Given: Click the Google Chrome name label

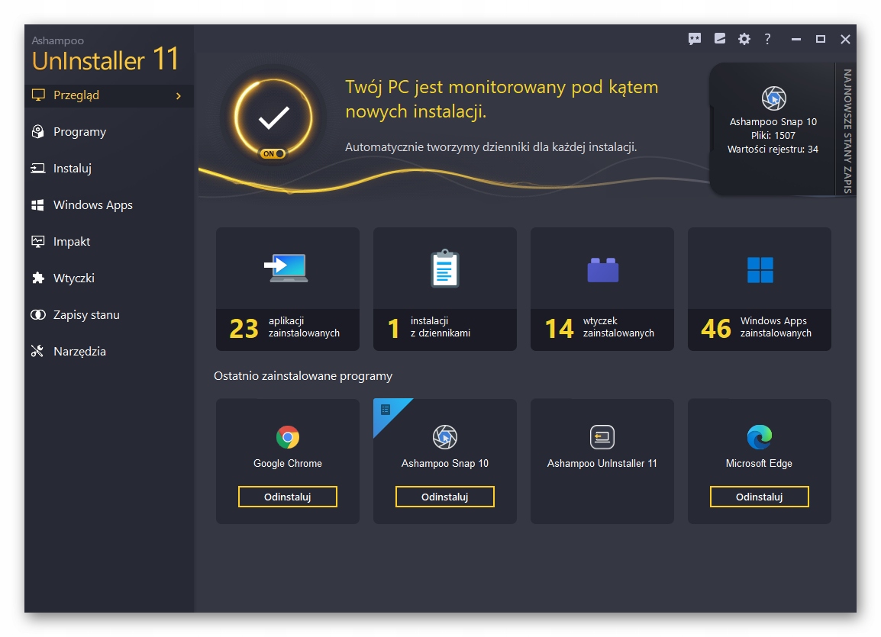Looking at the screenshot, I should tap(288, 464).
